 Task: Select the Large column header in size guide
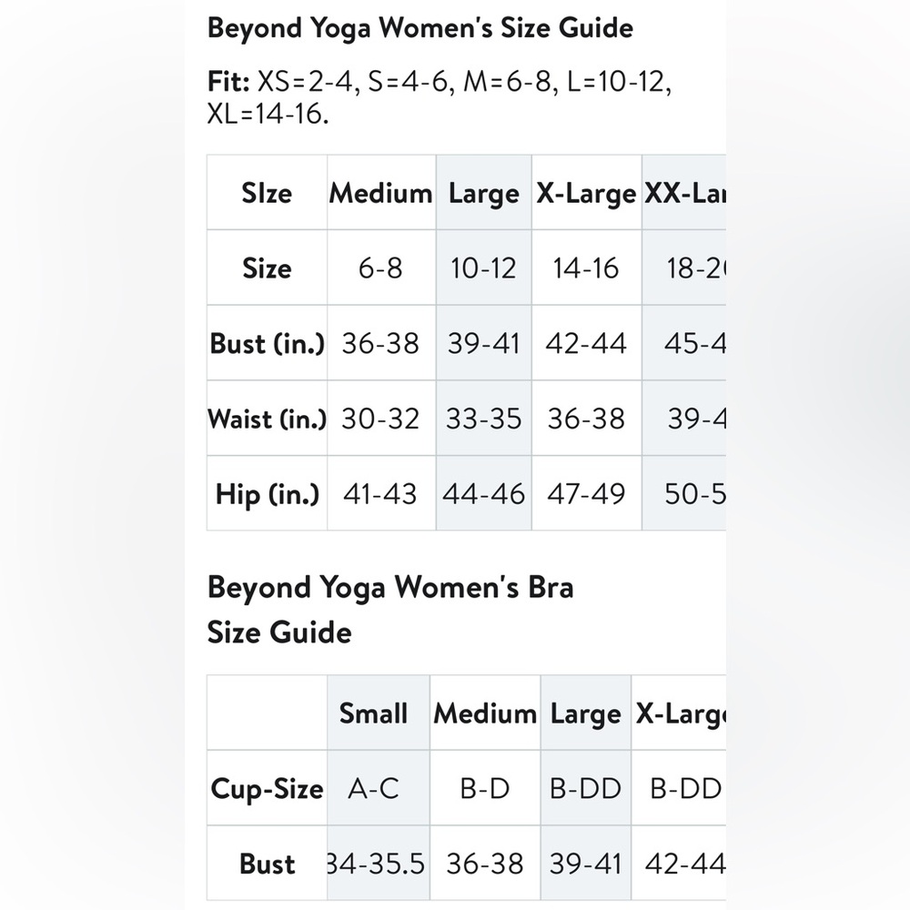[483, 193]
